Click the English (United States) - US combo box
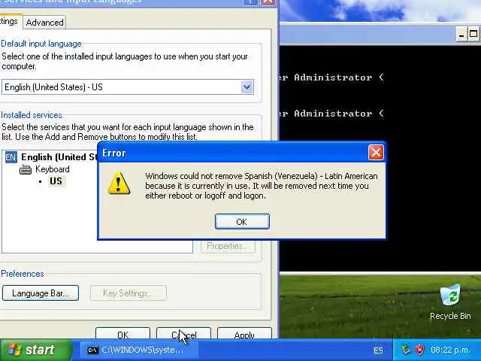 coord(128,87)
